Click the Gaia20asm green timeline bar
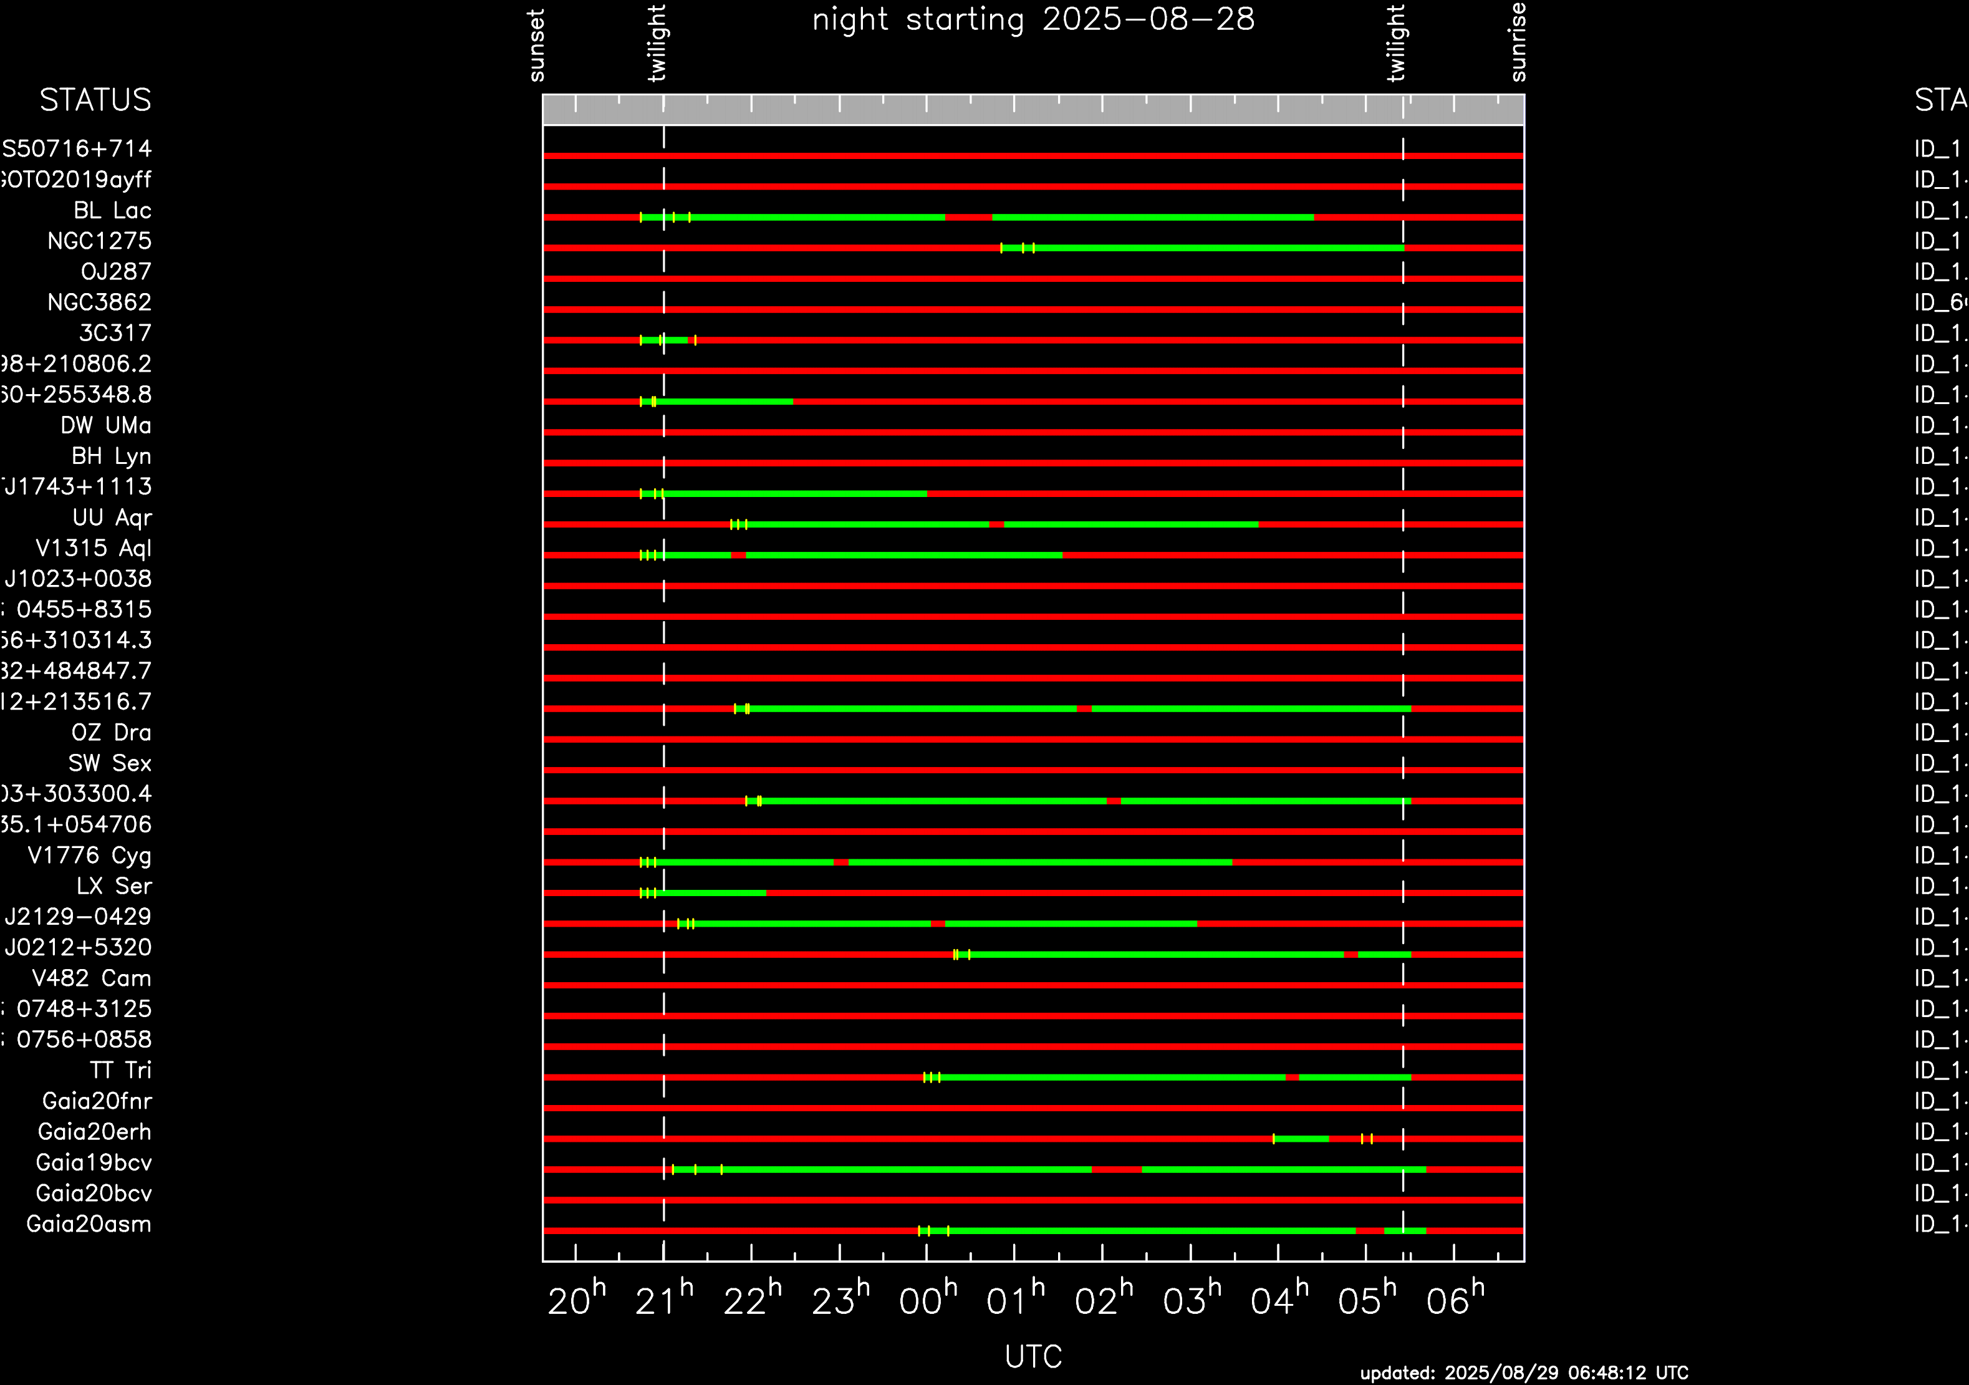 coord(1149,1232)
